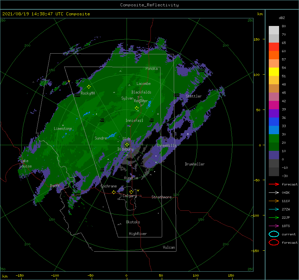Select the Airdrie label

[x=131, y=178]
